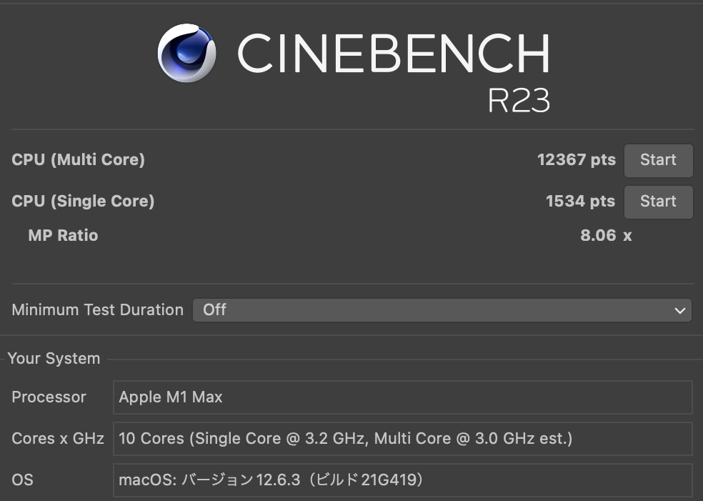Click the CPU (Multi Core) label
703x501 pixels.
(x=79, y=160)
